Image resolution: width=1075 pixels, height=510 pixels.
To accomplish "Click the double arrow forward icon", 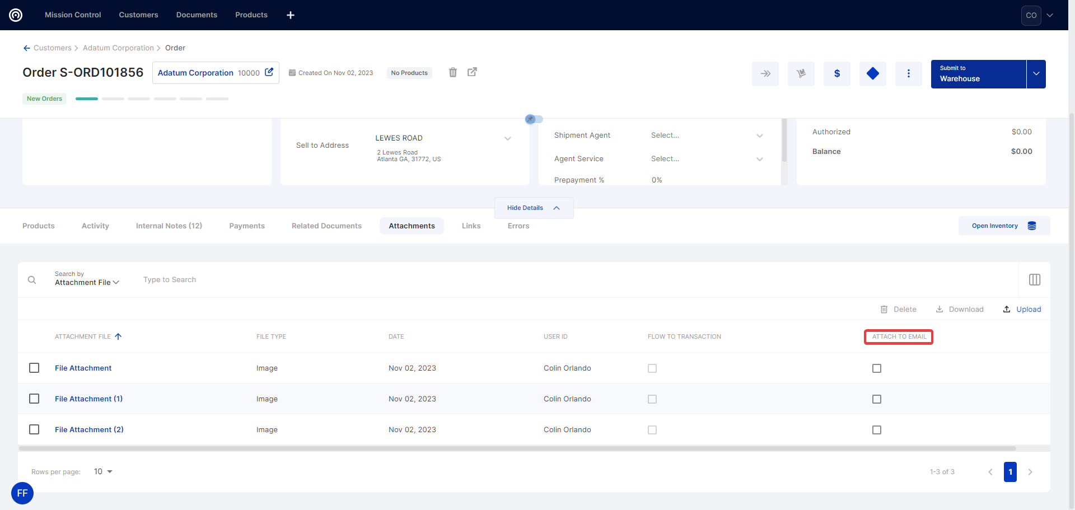I will click(x=765, y=73).
